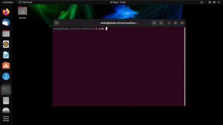
Task: Open the Activities overview
Action: coord(8,2)
